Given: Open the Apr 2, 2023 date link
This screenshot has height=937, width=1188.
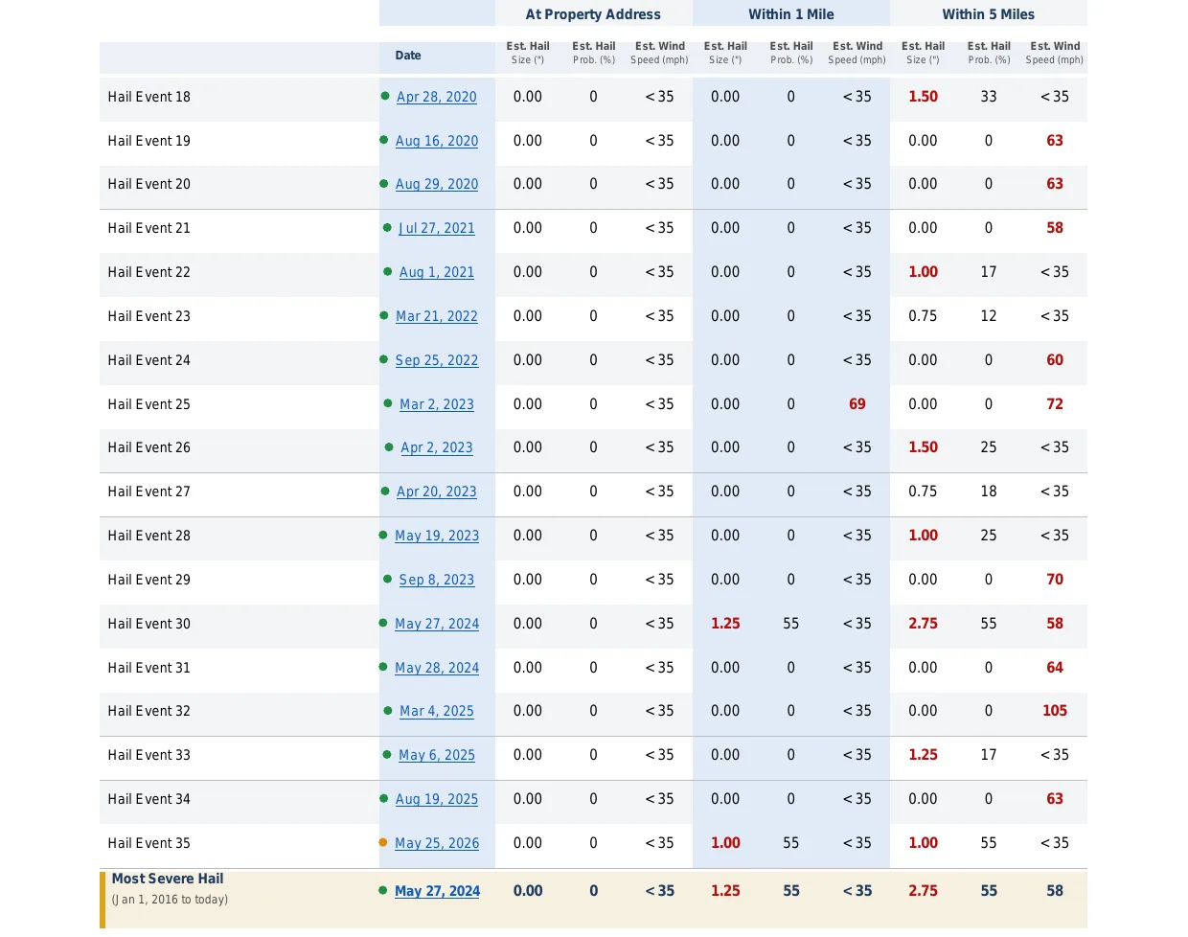Looking at the screenshot, I should [437, 447].
